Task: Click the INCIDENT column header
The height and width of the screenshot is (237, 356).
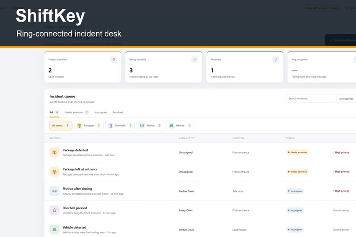Action: point(55,138)
